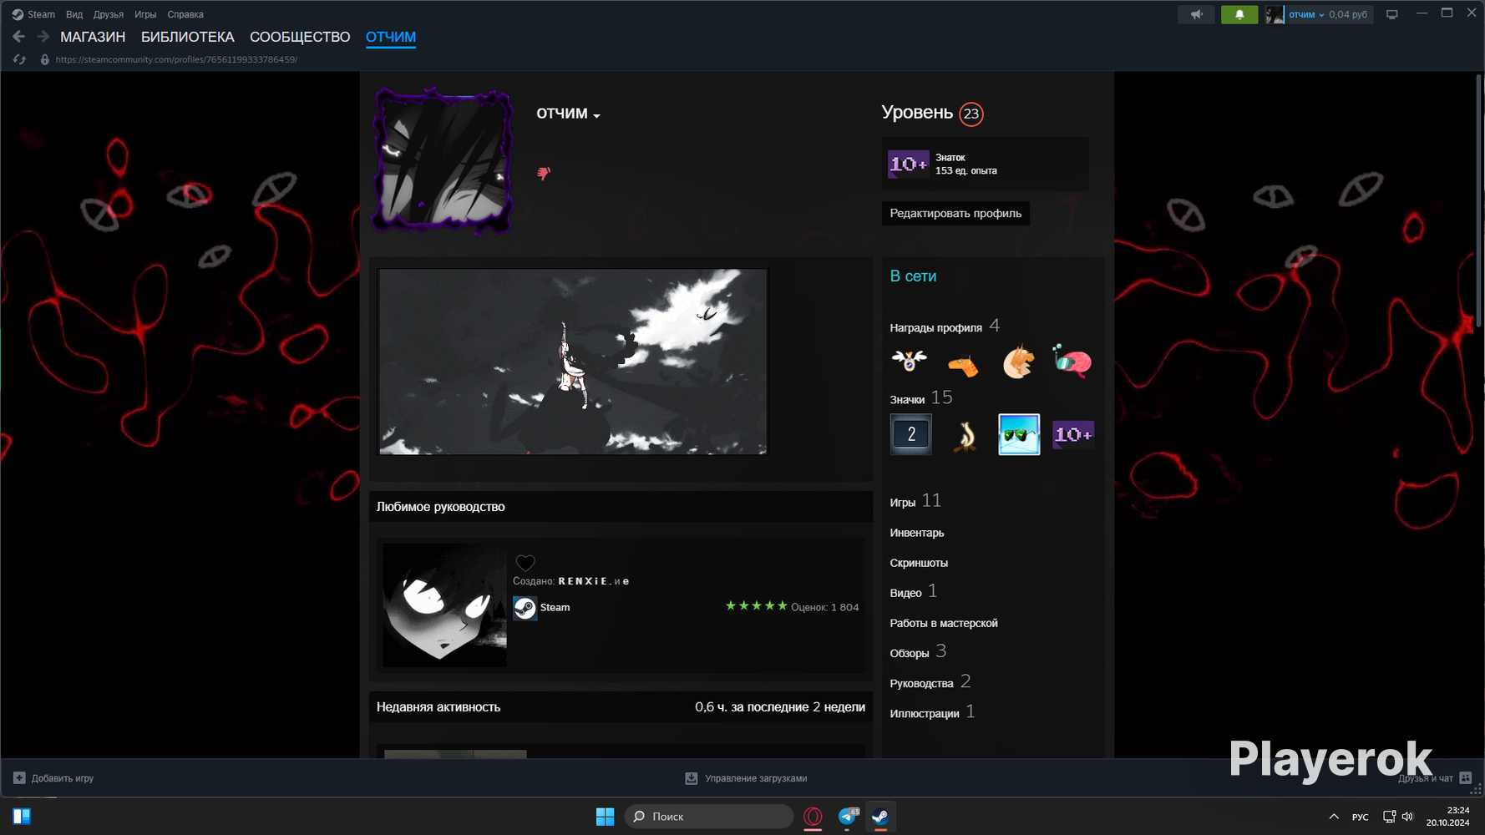Open the featured artwork showcase image
The height and width of the screenshot is (835, 1485).
(573, 362)
